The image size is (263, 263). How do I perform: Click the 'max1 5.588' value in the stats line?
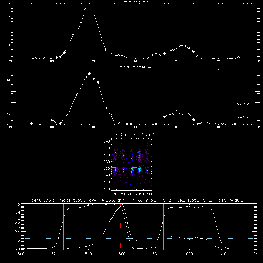pyautogui.click(x=73, y=200)
